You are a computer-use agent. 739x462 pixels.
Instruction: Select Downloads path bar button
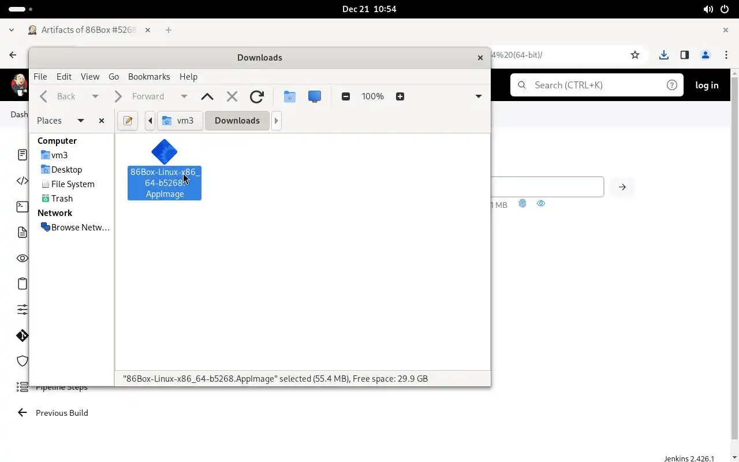tap(237, 120)
